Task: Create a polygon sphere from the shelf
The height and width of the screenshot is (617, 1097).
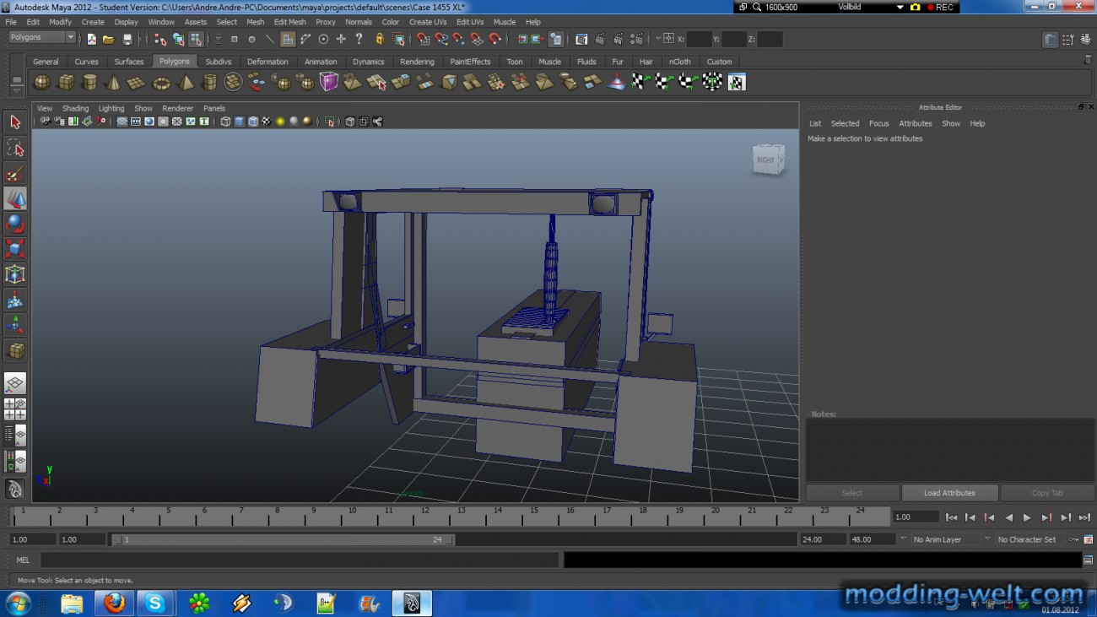Action: 41,82
